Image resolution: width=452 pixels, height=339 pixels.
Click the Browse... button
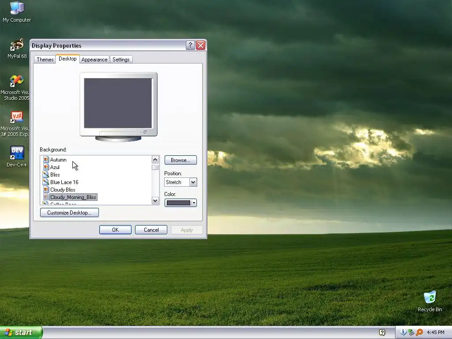(181, 160)
